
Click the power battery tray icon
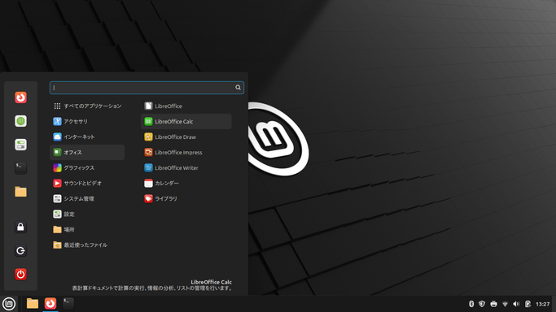point(528,304)
